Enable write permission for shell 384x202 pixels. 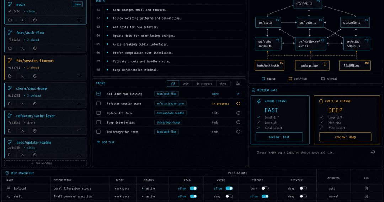pyautogui.click(x=229, y=196)
